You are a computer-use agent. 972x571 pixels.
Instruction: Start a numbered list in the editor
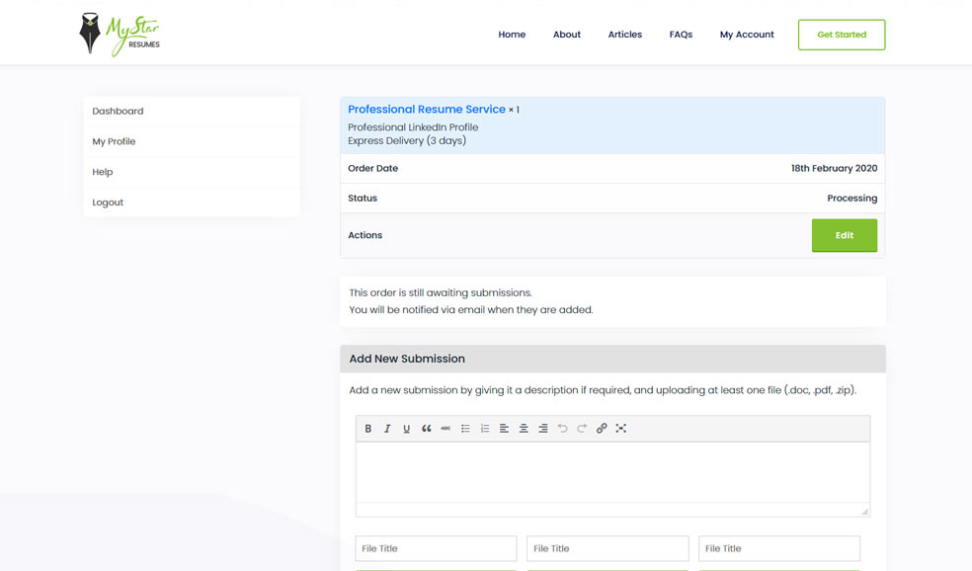[x=485, y=429]
